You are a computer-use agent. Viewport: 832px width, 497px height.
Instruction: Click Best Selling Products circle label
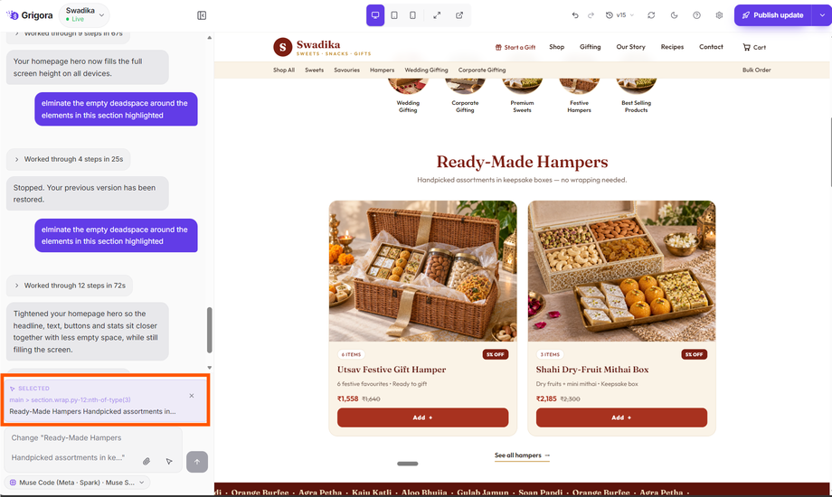[636, 107]
